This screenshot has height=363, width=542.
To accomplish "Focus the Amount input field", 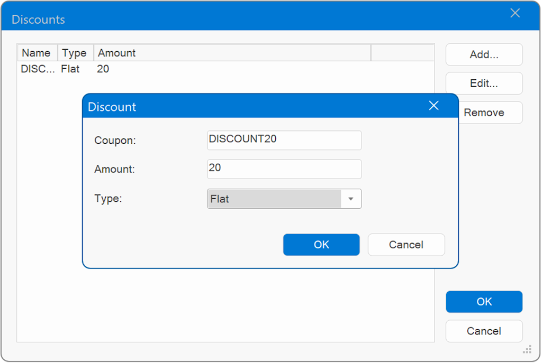I will click(284, 169).
